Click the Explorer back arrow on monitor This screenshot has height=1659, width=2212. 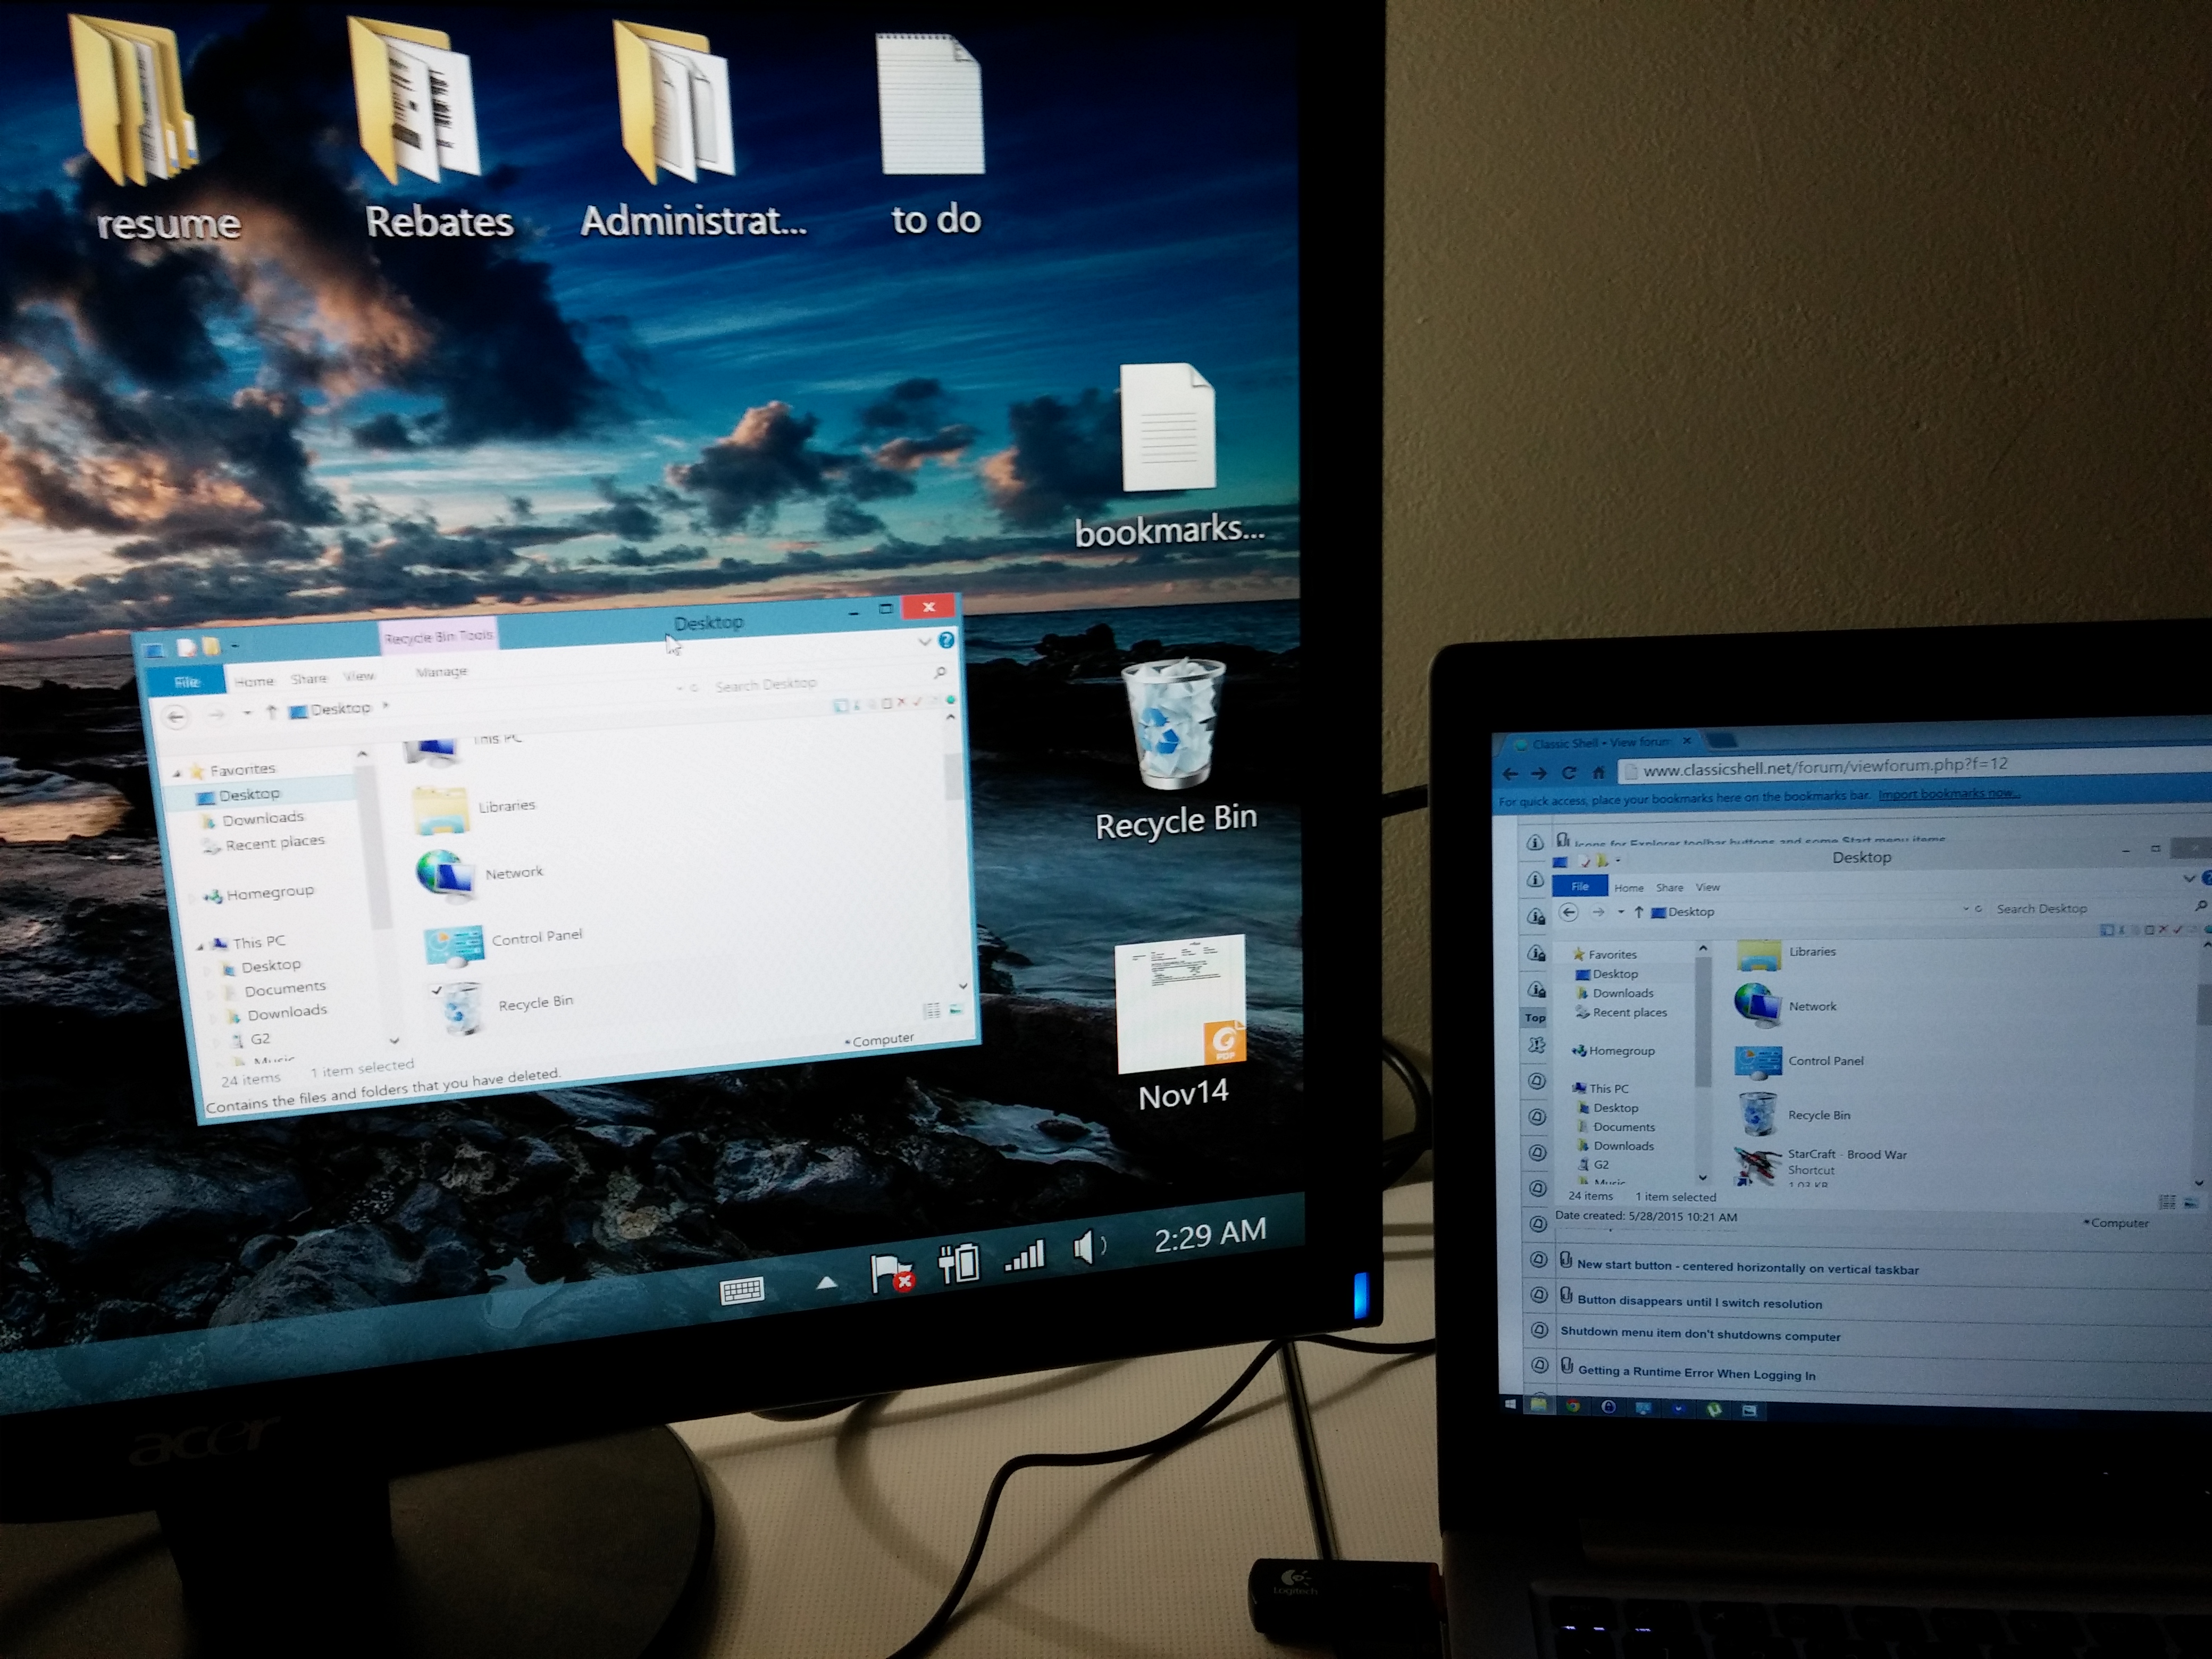point(176,716)
